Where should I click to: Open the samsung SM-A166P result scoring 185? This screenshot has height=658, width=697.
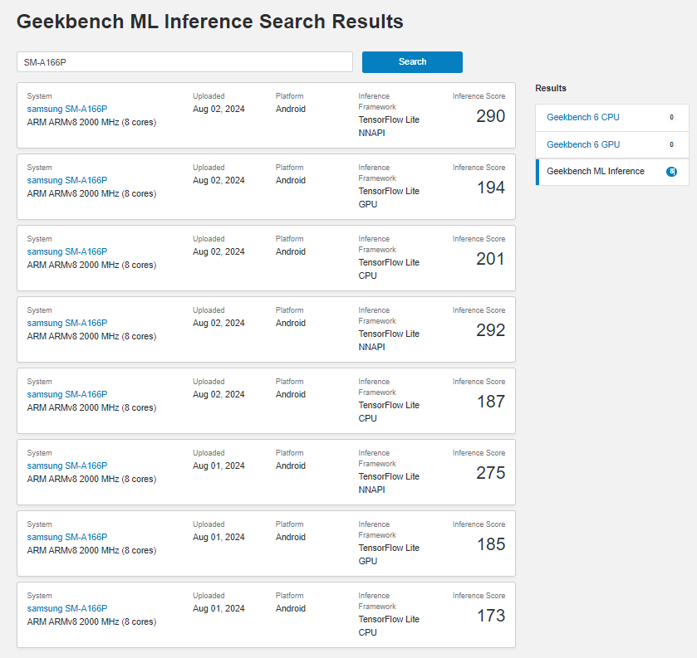[67, 537]
